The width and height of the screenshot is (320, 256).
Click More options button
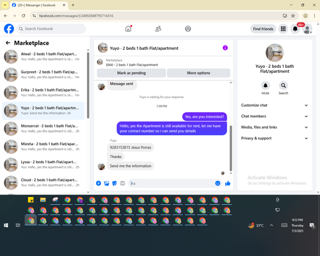[198, 73]
